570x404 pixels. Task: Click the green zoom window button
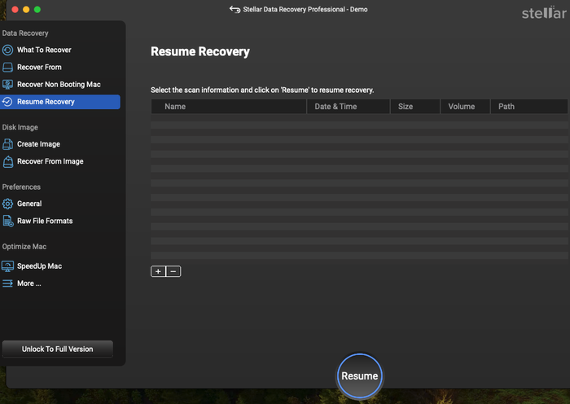tap(37, 10)
